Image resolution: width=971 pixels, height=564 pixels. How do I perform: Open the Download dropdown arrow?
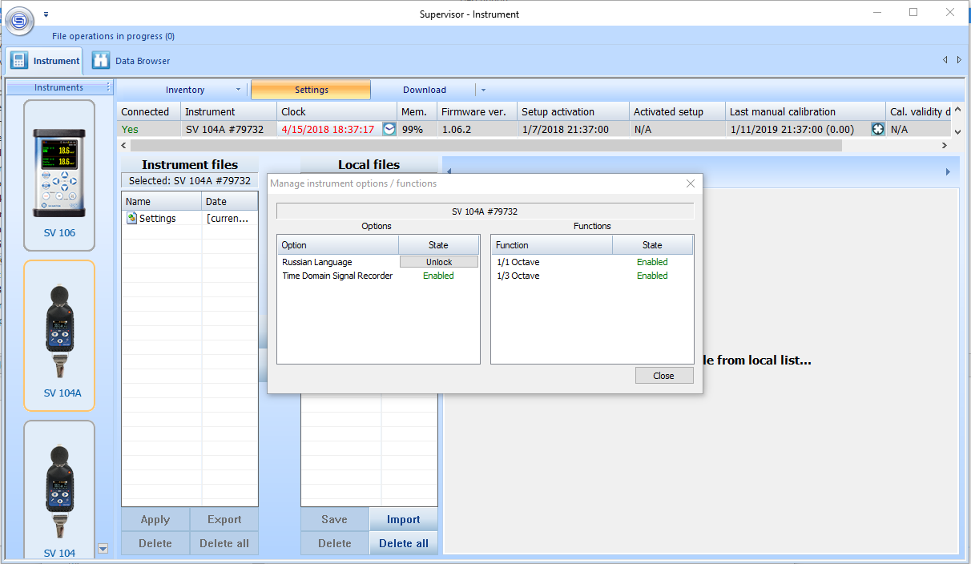tap(483, 90)
